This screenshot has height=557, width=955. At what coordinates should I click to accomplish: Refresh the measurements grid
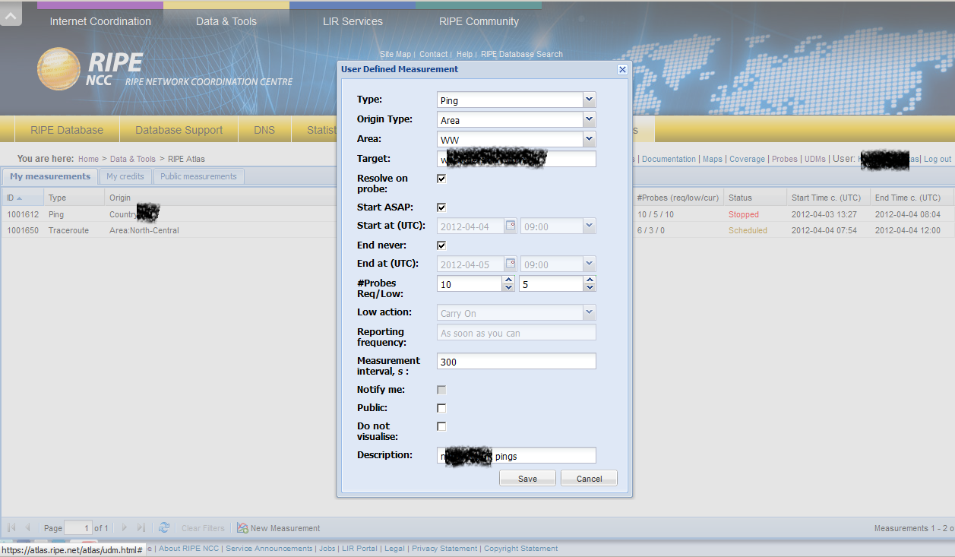point(164,527)
